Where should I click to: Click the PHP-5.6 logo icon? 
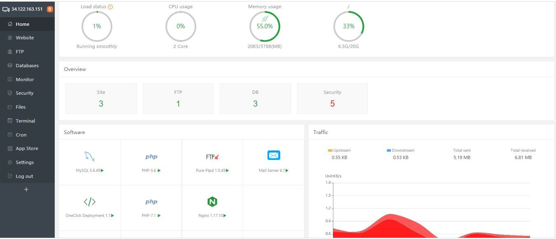pos(151,157)
